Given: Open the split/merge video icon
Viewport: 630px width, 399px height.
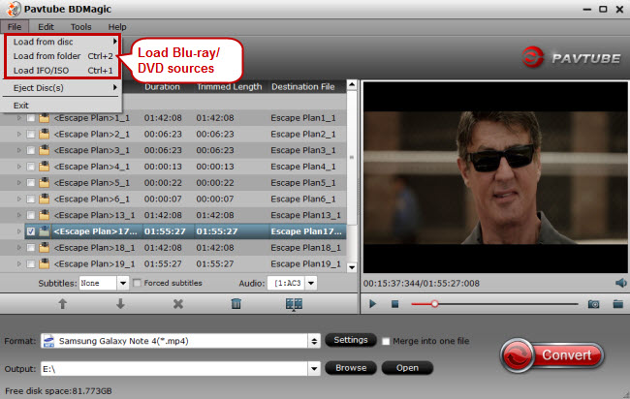Looking at the screenshot, I should pyautogui.click(x=294, y=304).
